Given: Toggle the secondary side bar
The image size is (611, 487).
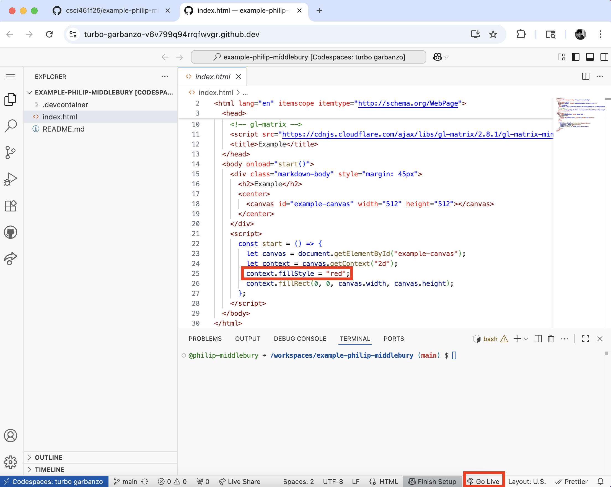Looking at the screenshot, I should tap(604, 57).
